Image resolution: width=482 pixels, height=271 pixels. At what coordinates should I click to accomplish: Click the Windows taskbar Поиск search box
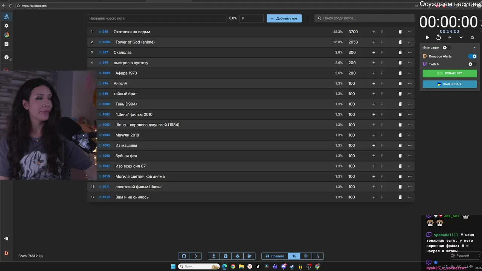[199, 266]
